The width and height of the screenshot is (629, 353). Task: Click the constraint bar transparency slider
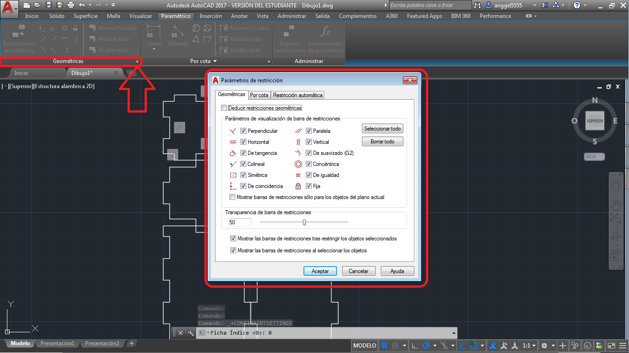304,222
